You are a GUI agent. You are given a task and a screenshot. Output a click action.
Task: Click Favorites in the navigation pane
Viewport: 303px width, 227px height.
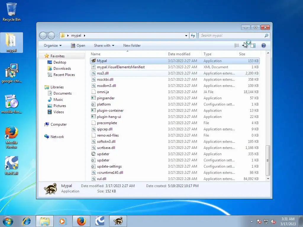(x=57, y=56)
